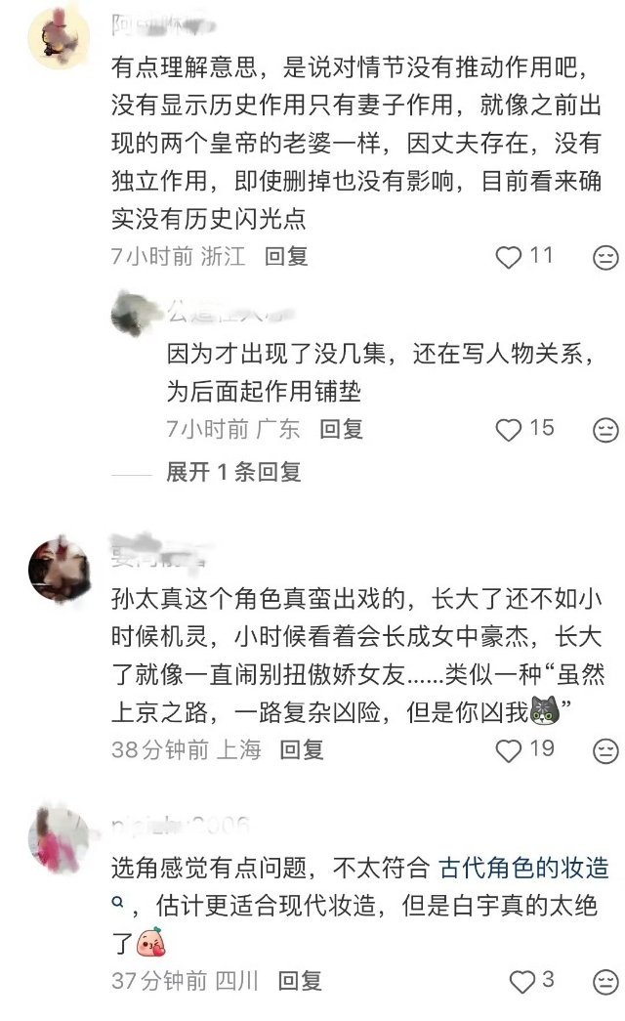Like the Shanghai comment with 19 likes
This screenshot has height=1021, width=625.
coord(509,750)
